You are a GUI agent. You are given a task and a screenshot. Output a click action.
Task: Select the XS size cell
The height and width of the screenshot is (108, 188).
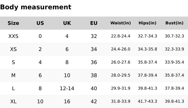pos(13,49)
